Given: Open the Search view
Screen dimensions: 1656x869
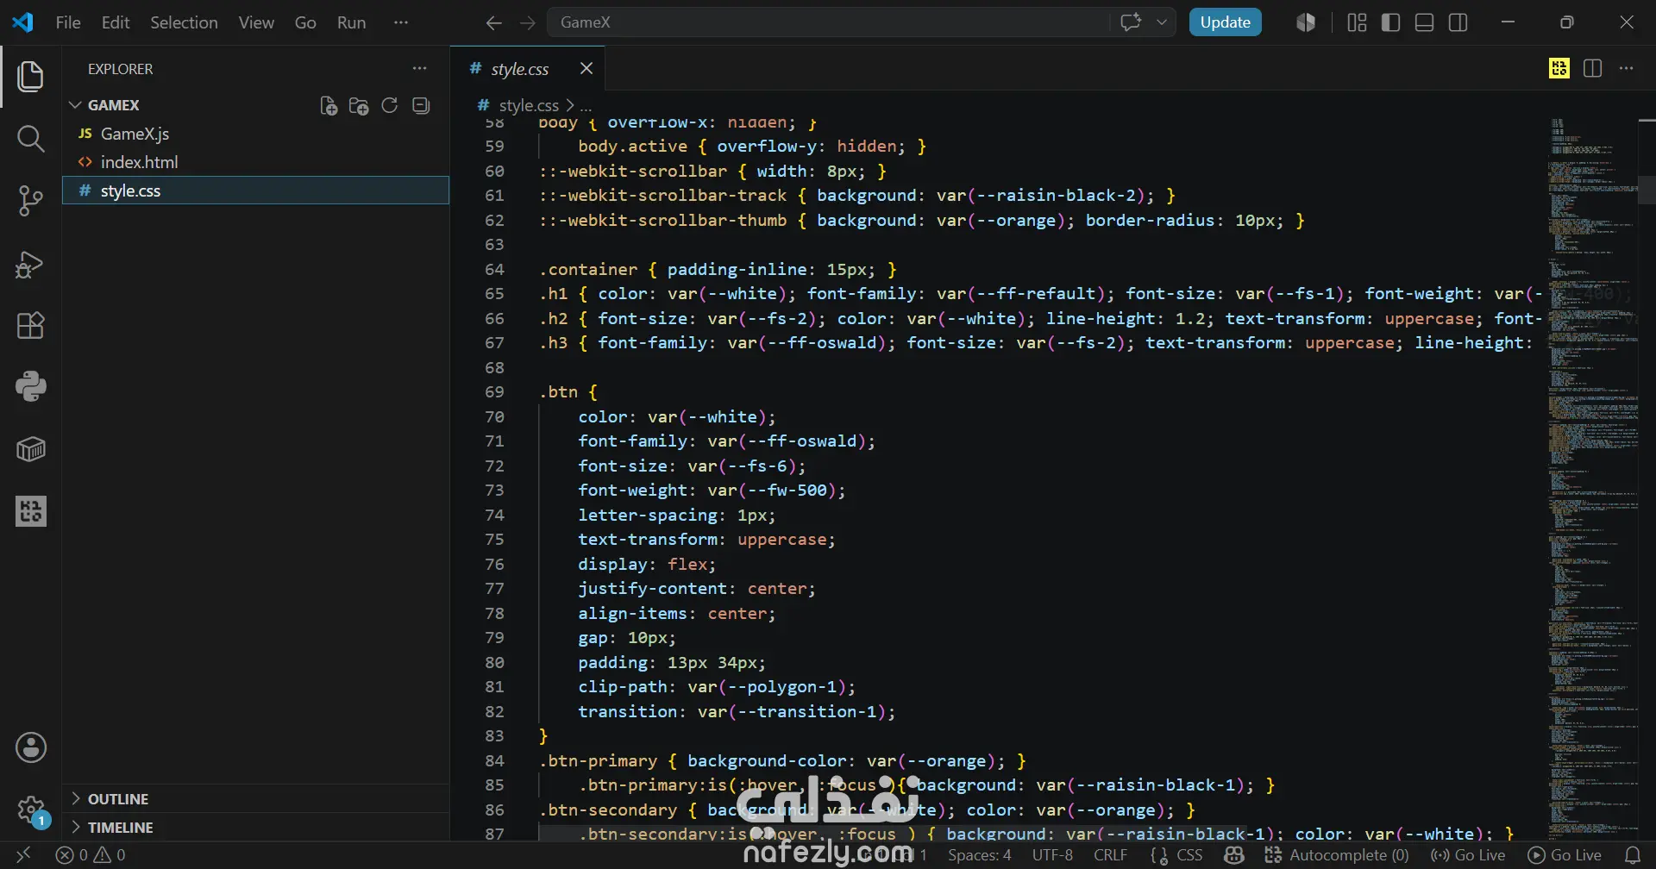Looking at the screenshot, I should (30, 138).
